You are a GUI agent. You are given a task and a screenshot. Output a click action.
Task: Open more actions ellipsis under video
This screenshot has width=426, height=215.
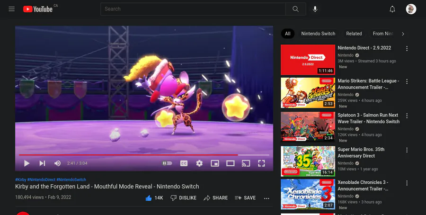point(267,198)
